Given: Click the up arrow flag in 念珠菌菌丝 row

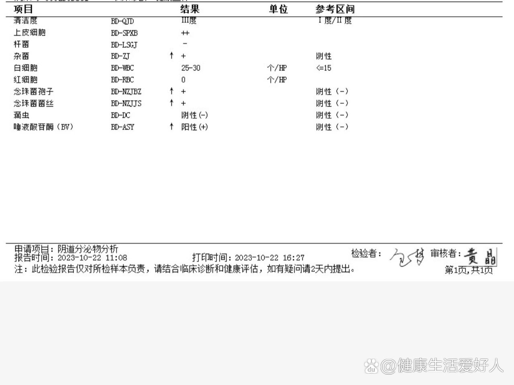Looking at the screenshot, I should pyautogui.click(x=172, y=103).
